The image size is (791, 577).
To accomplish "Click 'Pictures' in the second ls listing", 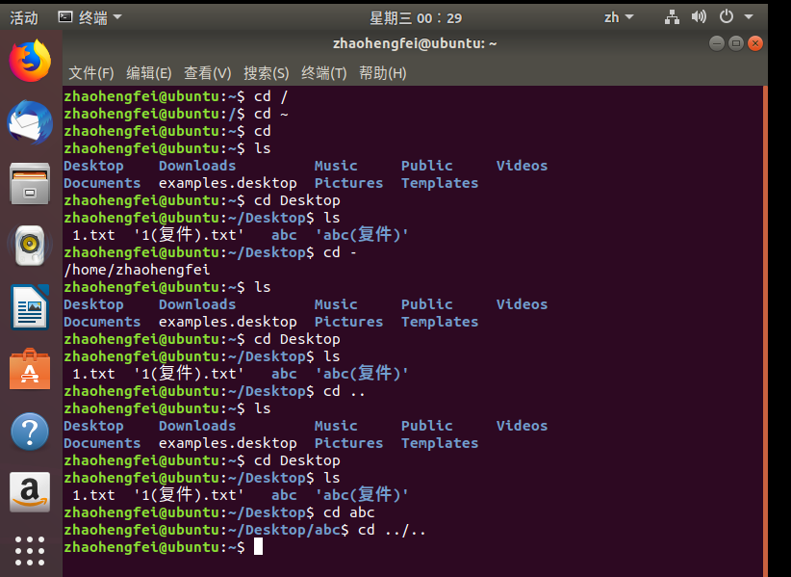I will pos(348,322).
